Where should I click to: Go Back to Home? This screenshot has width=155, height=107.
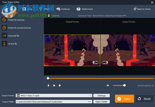click(143, 9)
